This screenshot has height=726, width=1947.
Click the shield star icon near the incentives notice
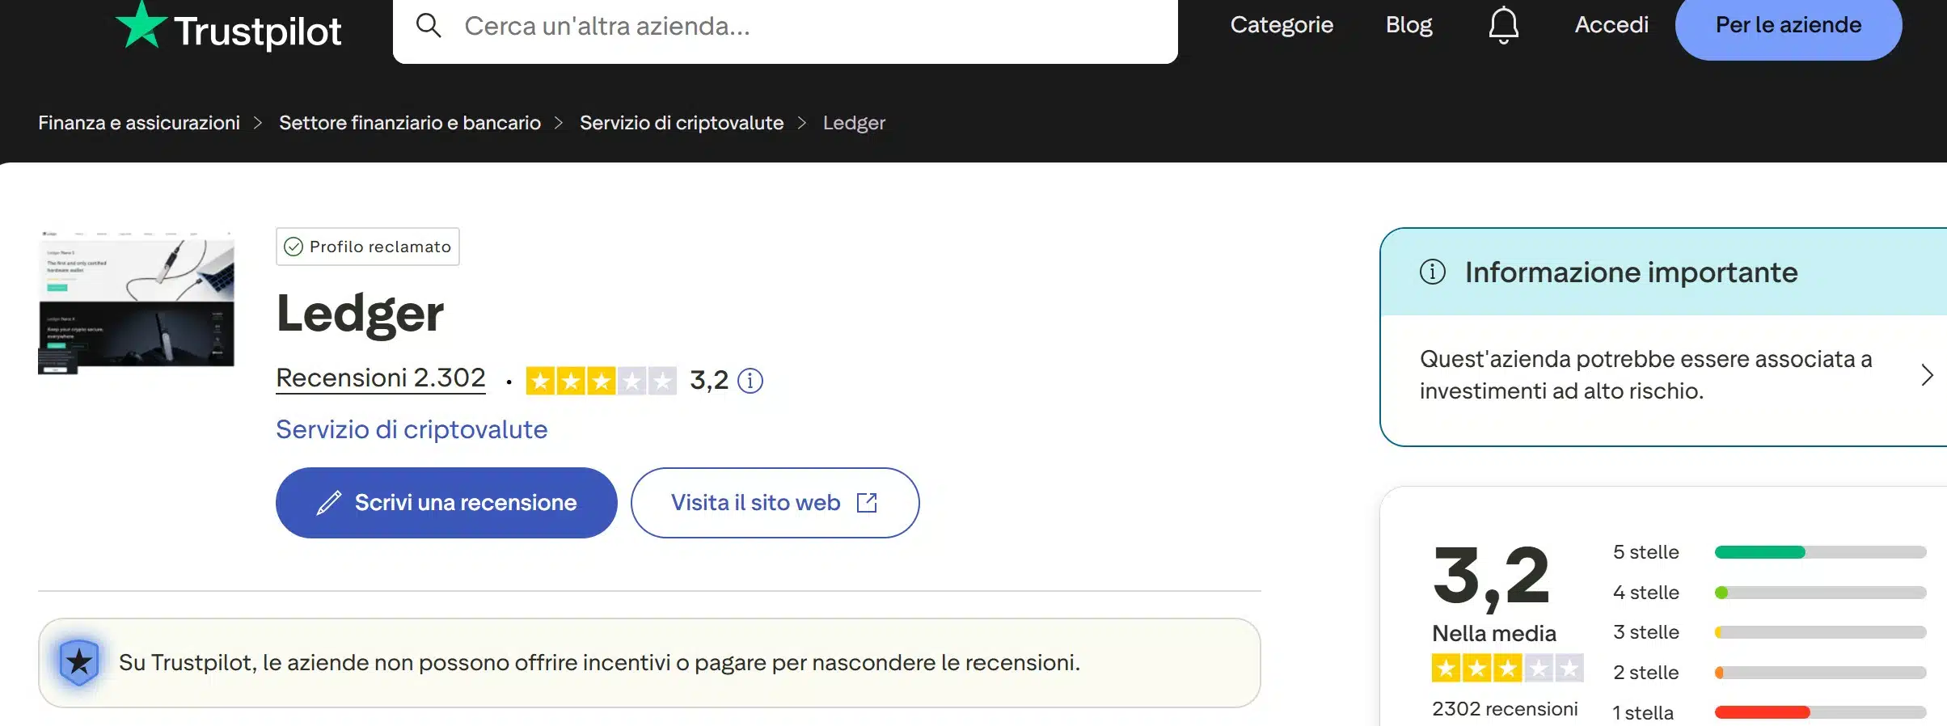(78, 661)
